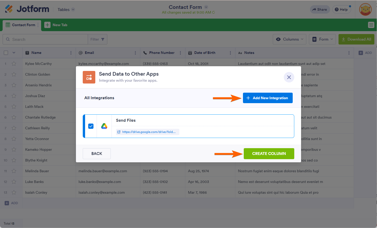The height and width of the screenshot is (228, 377).
Task: Close the Send Data to Other Apps dialog
Action: coord(289,77)
